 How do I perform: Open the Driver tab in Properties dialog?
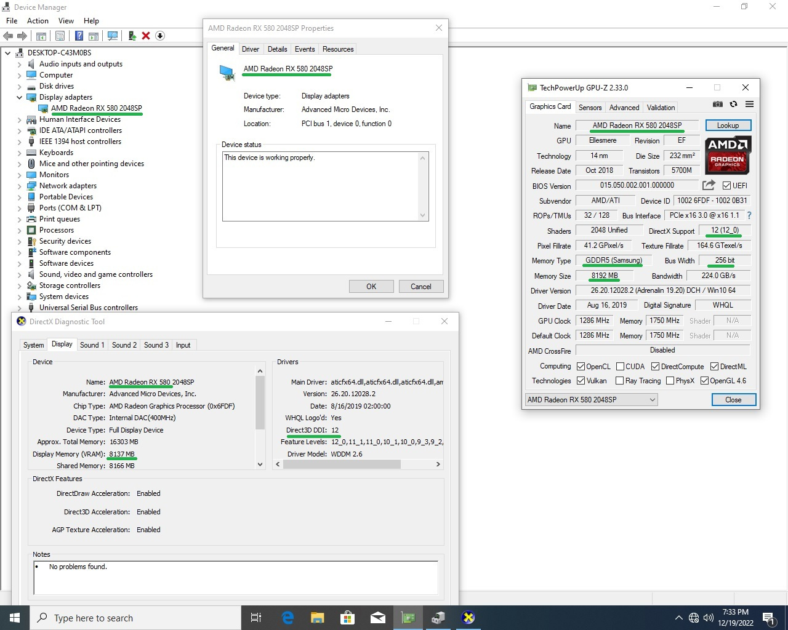coord(250,49)
